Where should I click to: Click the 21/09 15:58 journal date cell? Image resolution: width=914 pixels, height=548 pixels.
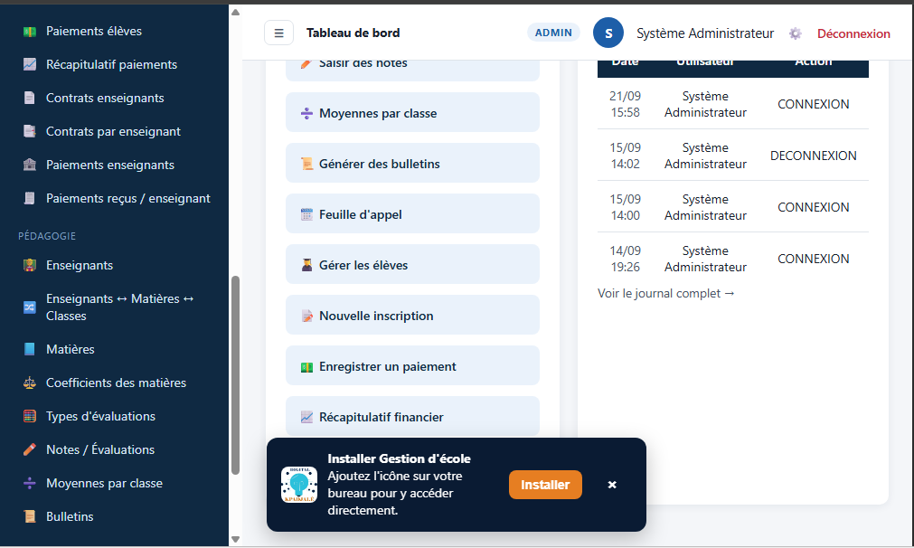coord(625,104)
